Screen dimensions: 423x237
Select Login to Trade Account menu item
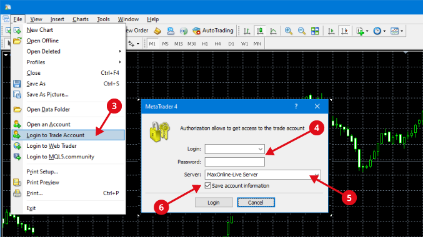point(68,135)
